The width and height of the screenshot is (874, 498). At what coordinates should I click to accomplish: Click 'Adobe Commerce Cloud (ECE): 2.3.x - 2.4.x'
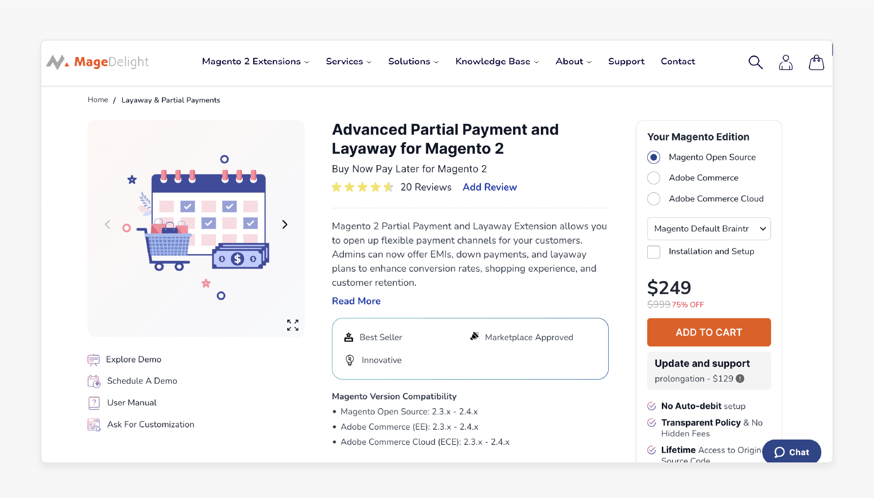[x=425, y=442]
